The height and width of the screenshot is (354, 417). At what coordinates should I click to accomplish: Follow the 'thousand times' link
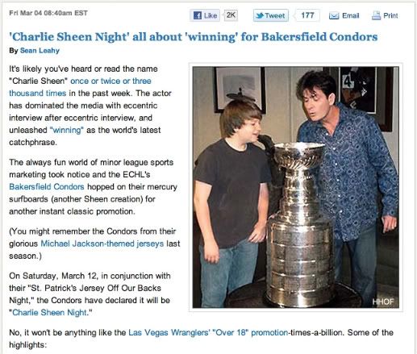point(38,94)
